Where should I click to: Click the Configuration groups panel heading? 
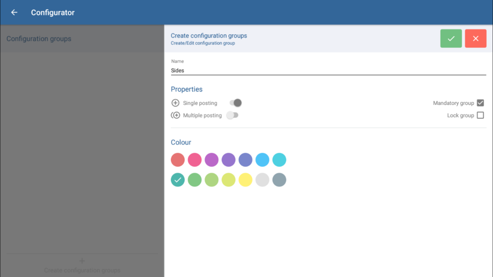click(39, 39)
